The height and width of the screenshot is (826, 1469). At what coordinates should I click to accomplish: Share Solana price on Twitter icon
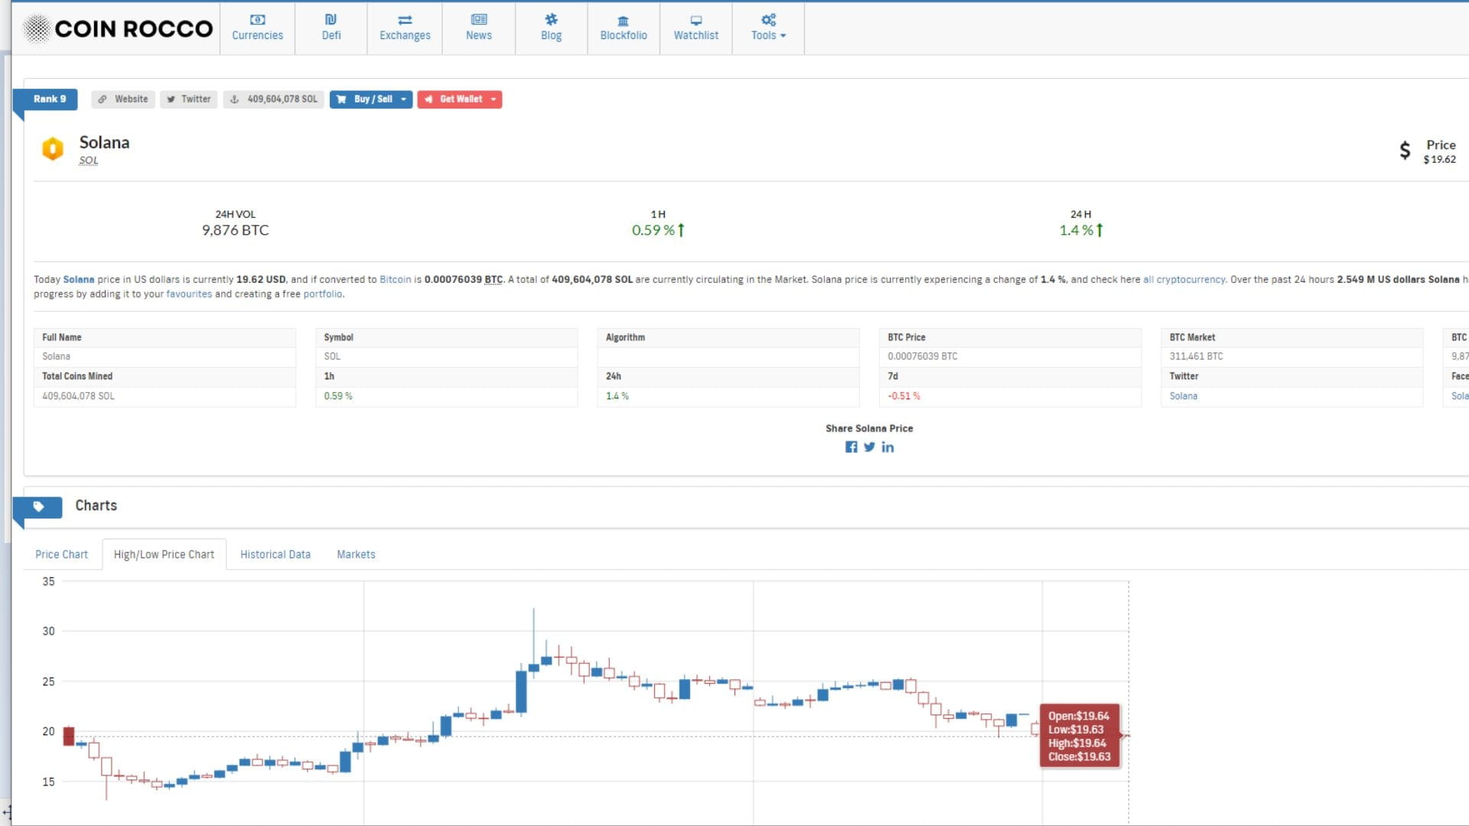point(869,447)
